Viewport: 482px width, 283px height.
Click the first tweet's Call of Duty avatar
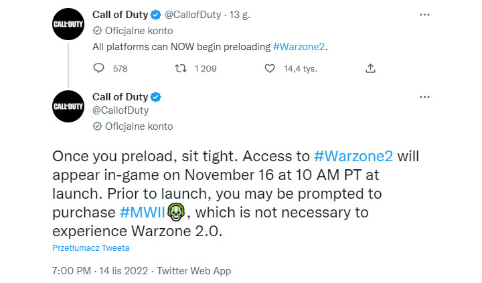click(68, 25)
